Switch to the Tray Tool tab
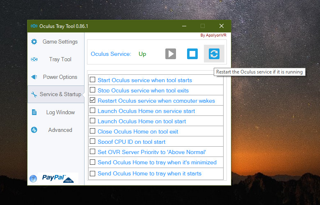 pyautogui.click(x=56, y=59)
